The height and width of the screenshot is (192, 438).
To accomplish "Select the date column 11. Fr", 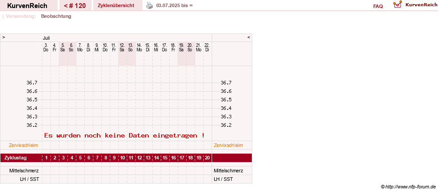I will [114, 47].
